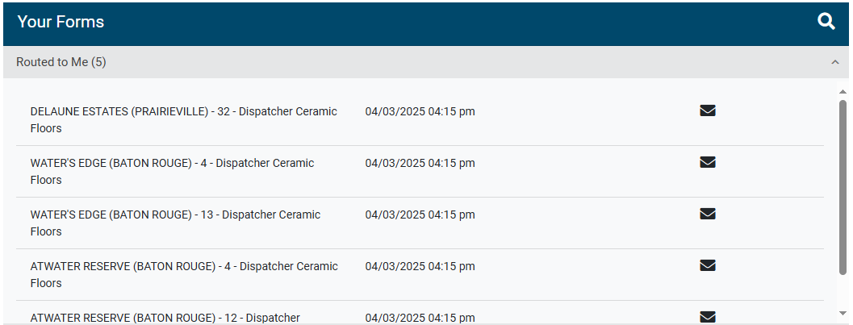This screenshot has height=325, width=853.
Task: Collapse the Routed to Me section chevron
Action: coord(835,62)
